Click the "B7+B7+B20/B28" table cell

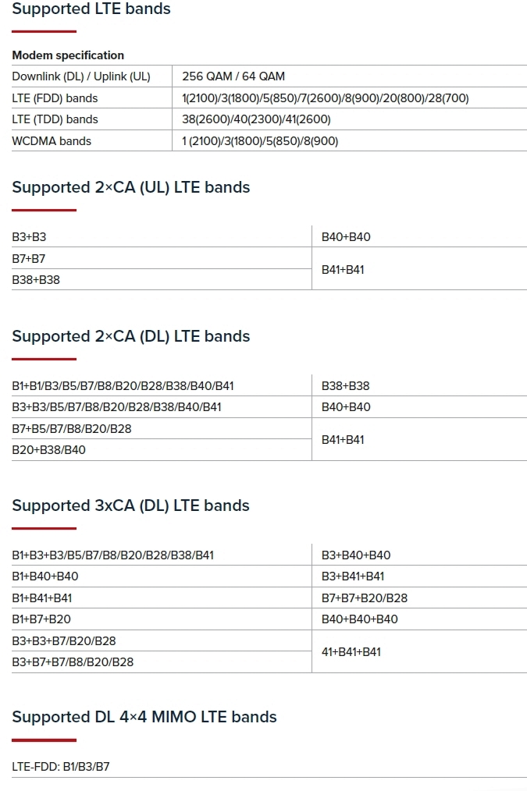pyautogui.click(x=365, y=598)
